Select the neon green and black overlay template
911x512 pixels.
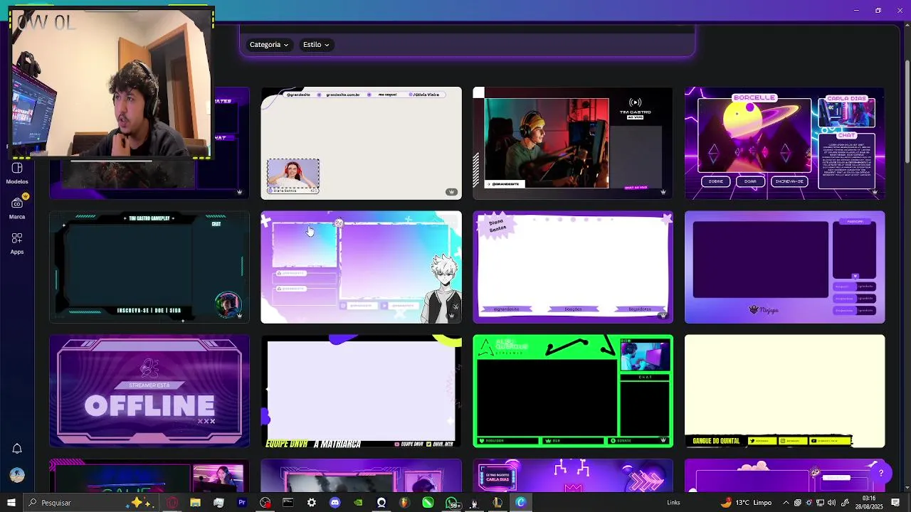pos(573,391)
